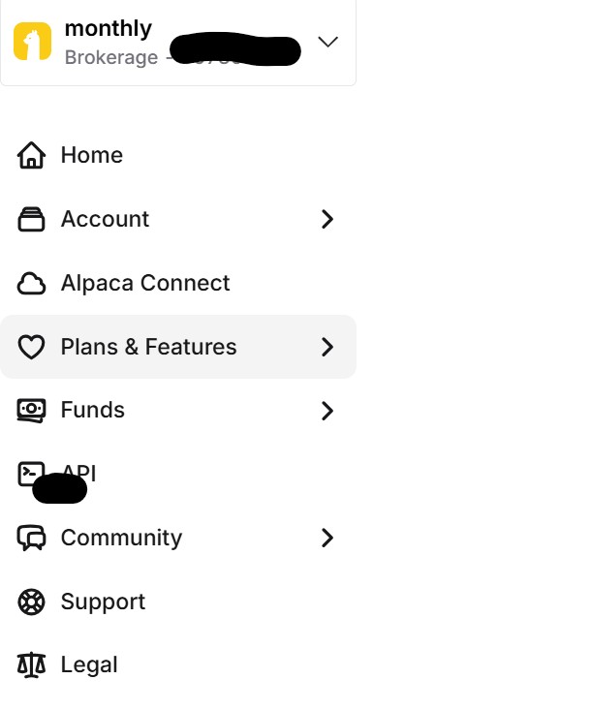Expand the Account submenu chevron

(327, 220)
